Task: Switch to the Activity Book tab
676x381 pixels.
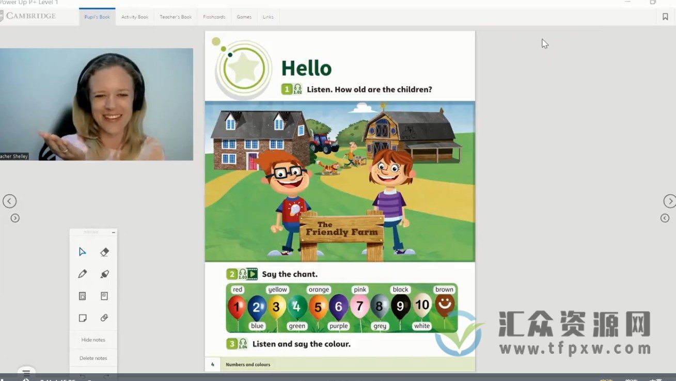Action: point(135,17)
